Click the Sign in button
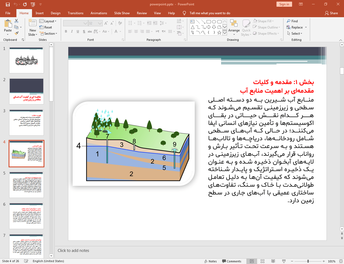 point(284,4)
